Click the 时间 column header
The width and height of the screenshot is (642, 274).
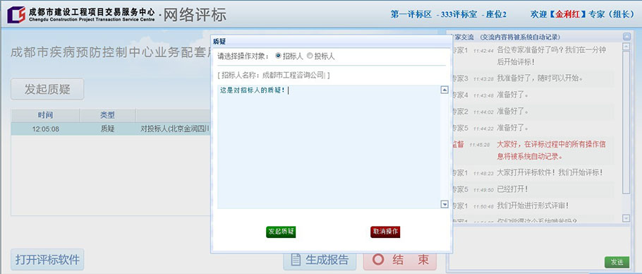coord(45,115)
